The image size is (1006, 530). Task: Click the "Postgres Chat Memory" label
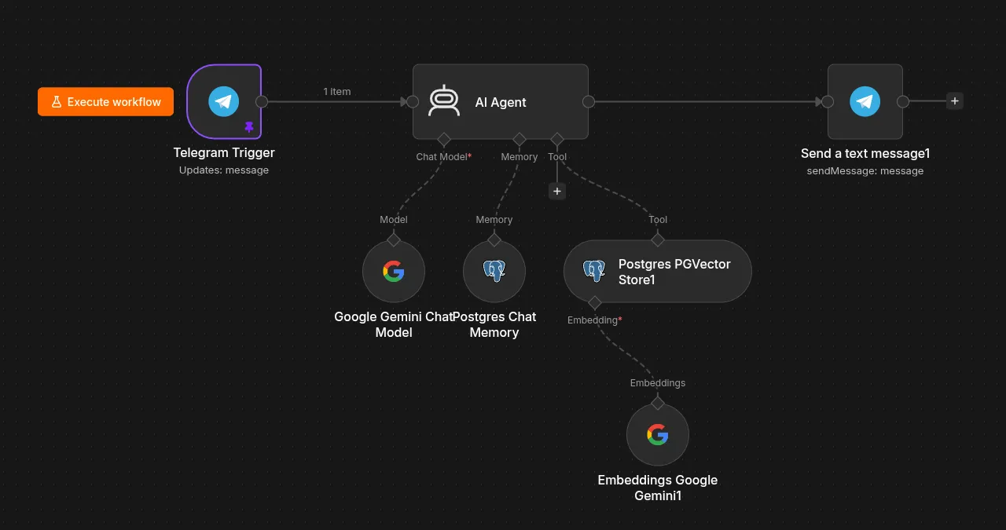494,324
